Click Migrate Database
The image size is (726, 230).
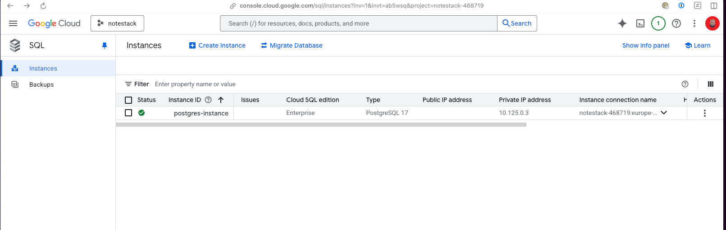point(292,45)
